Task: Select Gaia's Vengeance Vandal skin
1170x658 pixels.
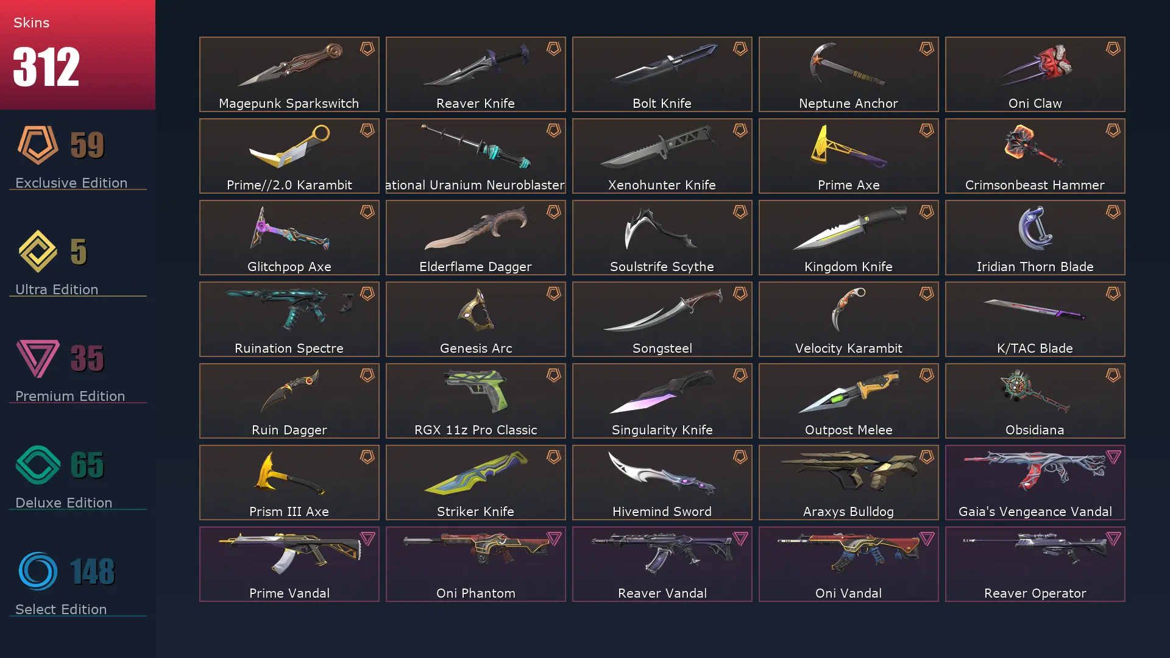Action: tap(1035, 483)
